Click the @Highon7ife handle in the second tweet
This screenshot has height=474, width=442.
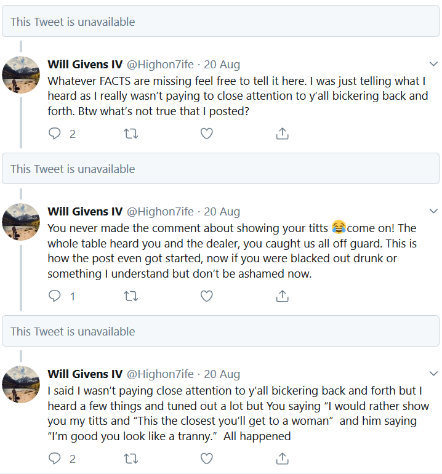click(160, 212)
